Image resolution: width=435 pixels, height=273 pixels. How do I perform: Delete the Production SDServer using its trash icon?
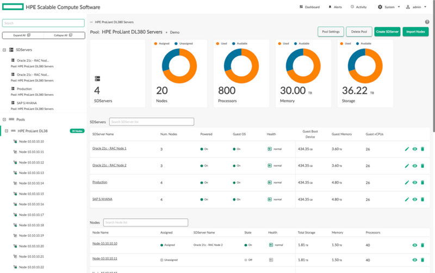click(422, 183)
